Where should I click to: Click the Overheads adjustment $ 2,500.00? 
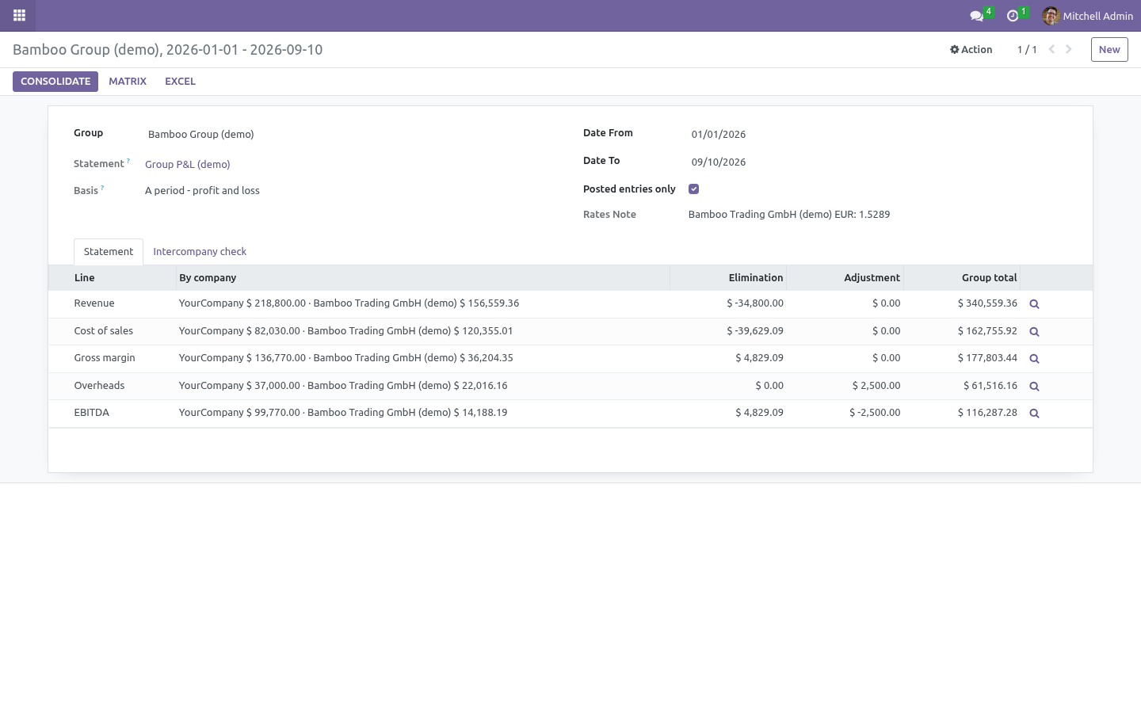pos(876,386)
